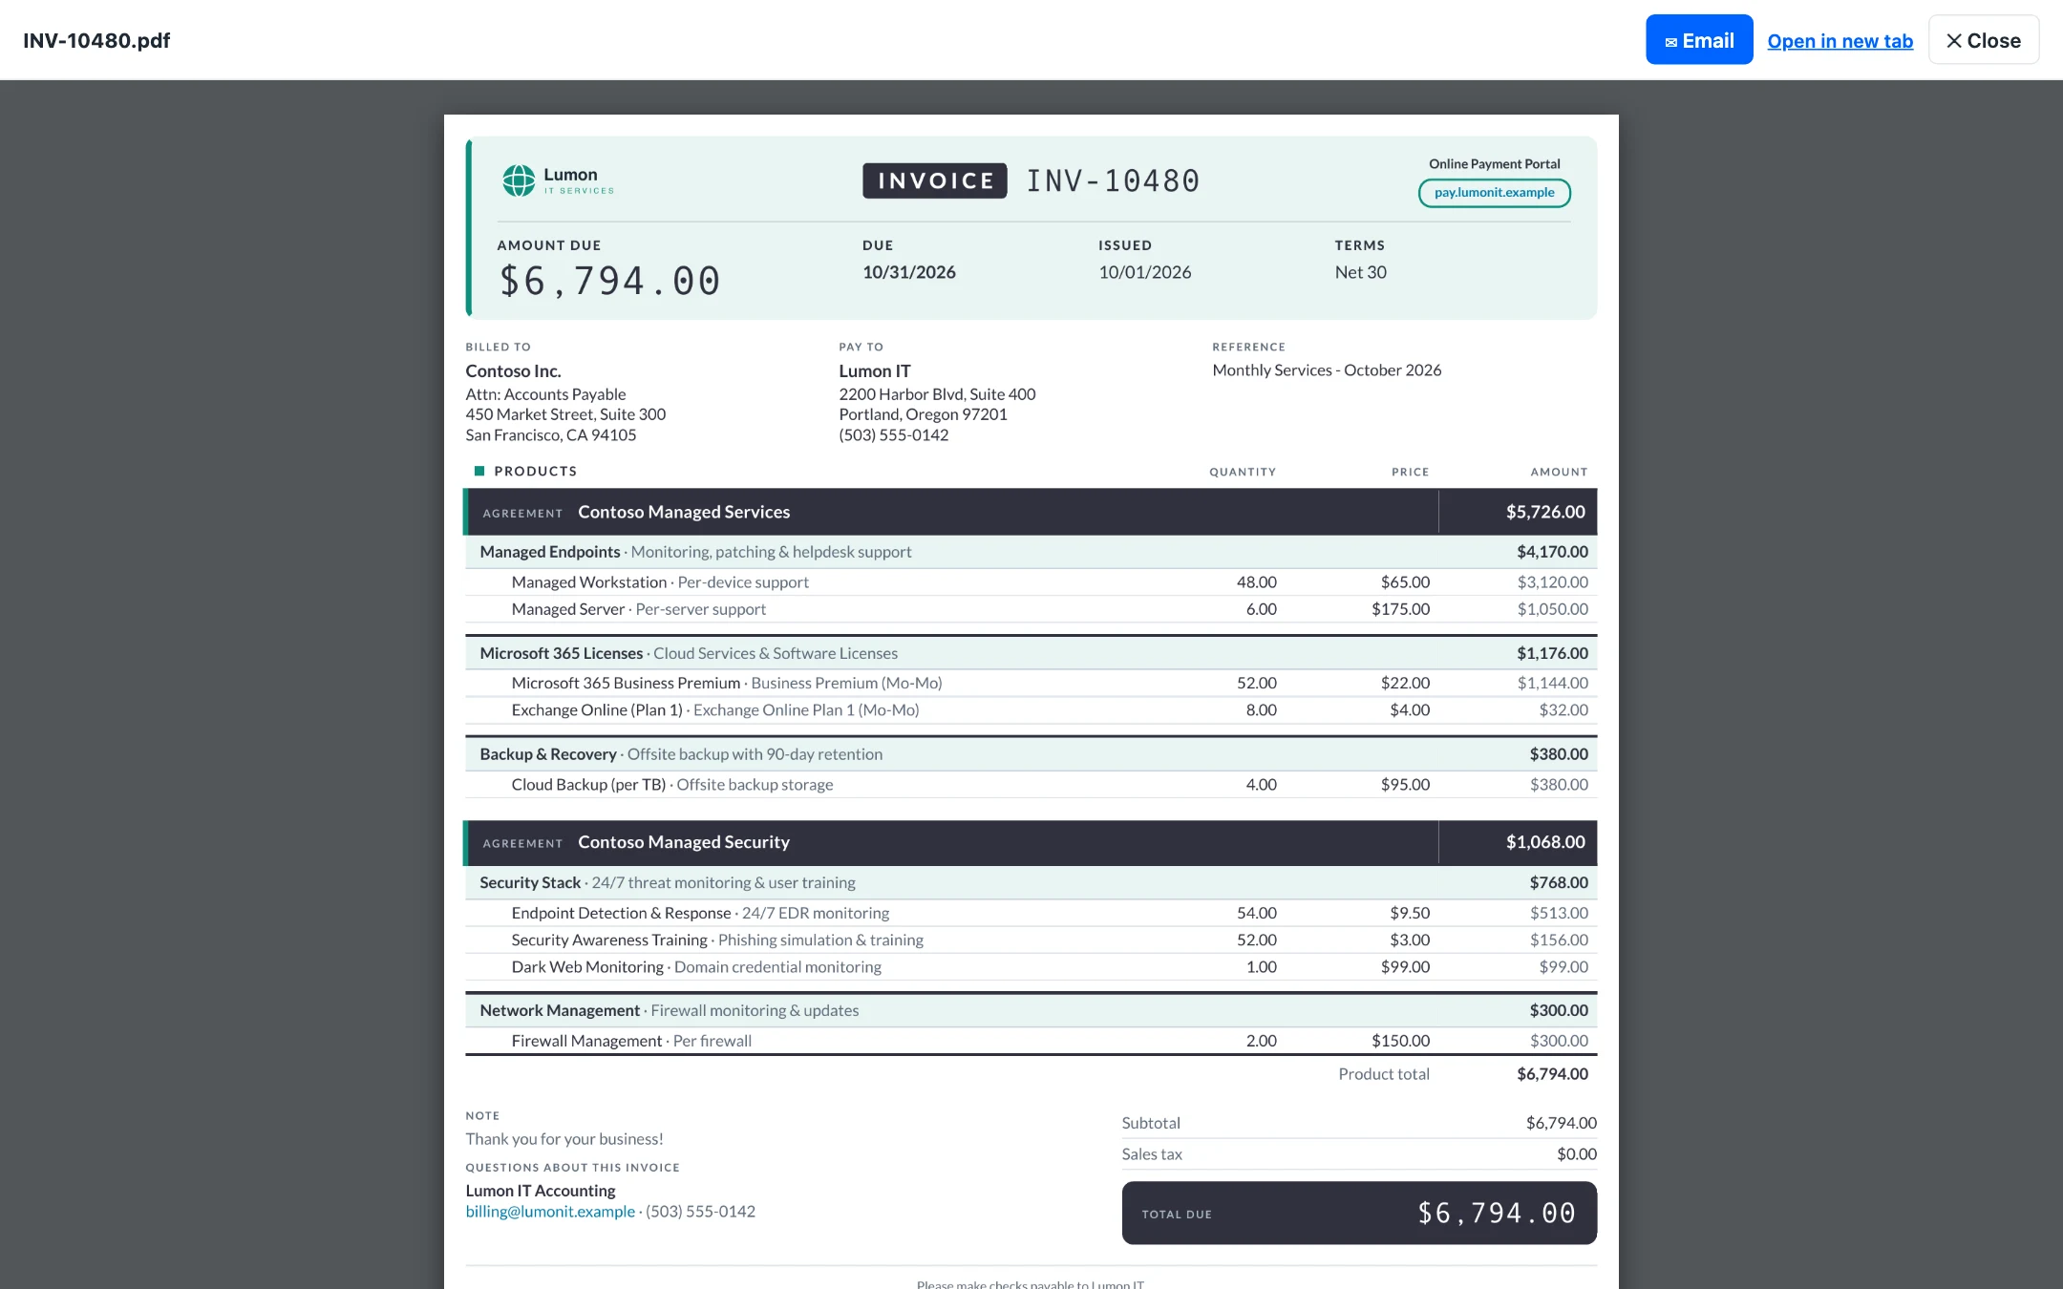Click the Total Due box

coord(1359,1213)
